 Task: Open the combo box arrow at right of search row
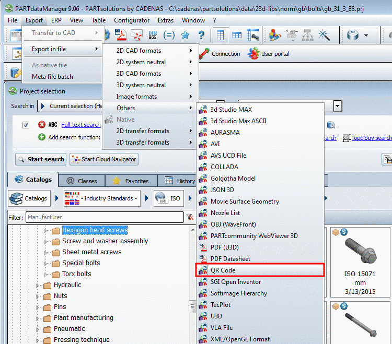point(338,106)
